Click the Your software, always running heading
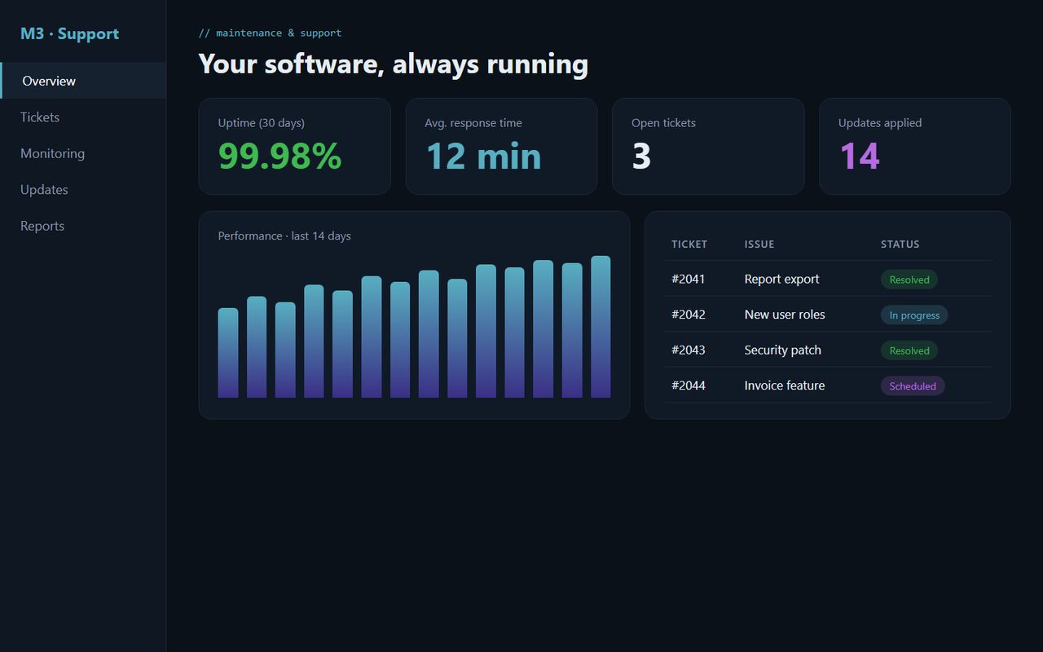 click(x=394, y=64)
